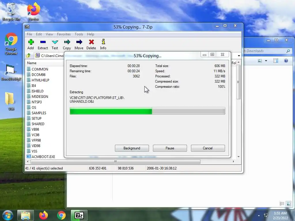This screenshot has width=295, height=221.
Task: Select the COMMON folder
Action: coord(37,69)
